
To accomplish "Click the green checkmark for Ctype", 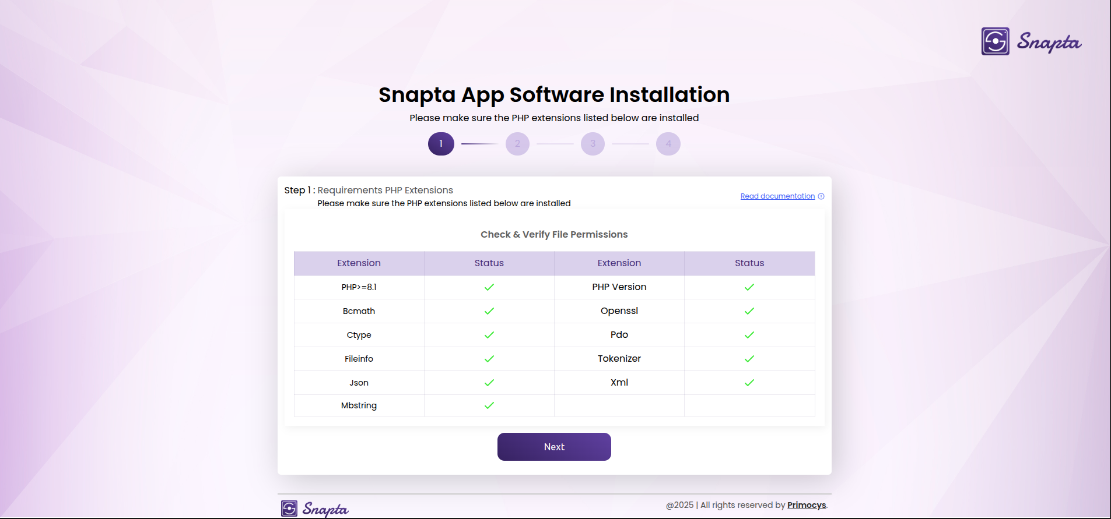I will click(489, 335).
